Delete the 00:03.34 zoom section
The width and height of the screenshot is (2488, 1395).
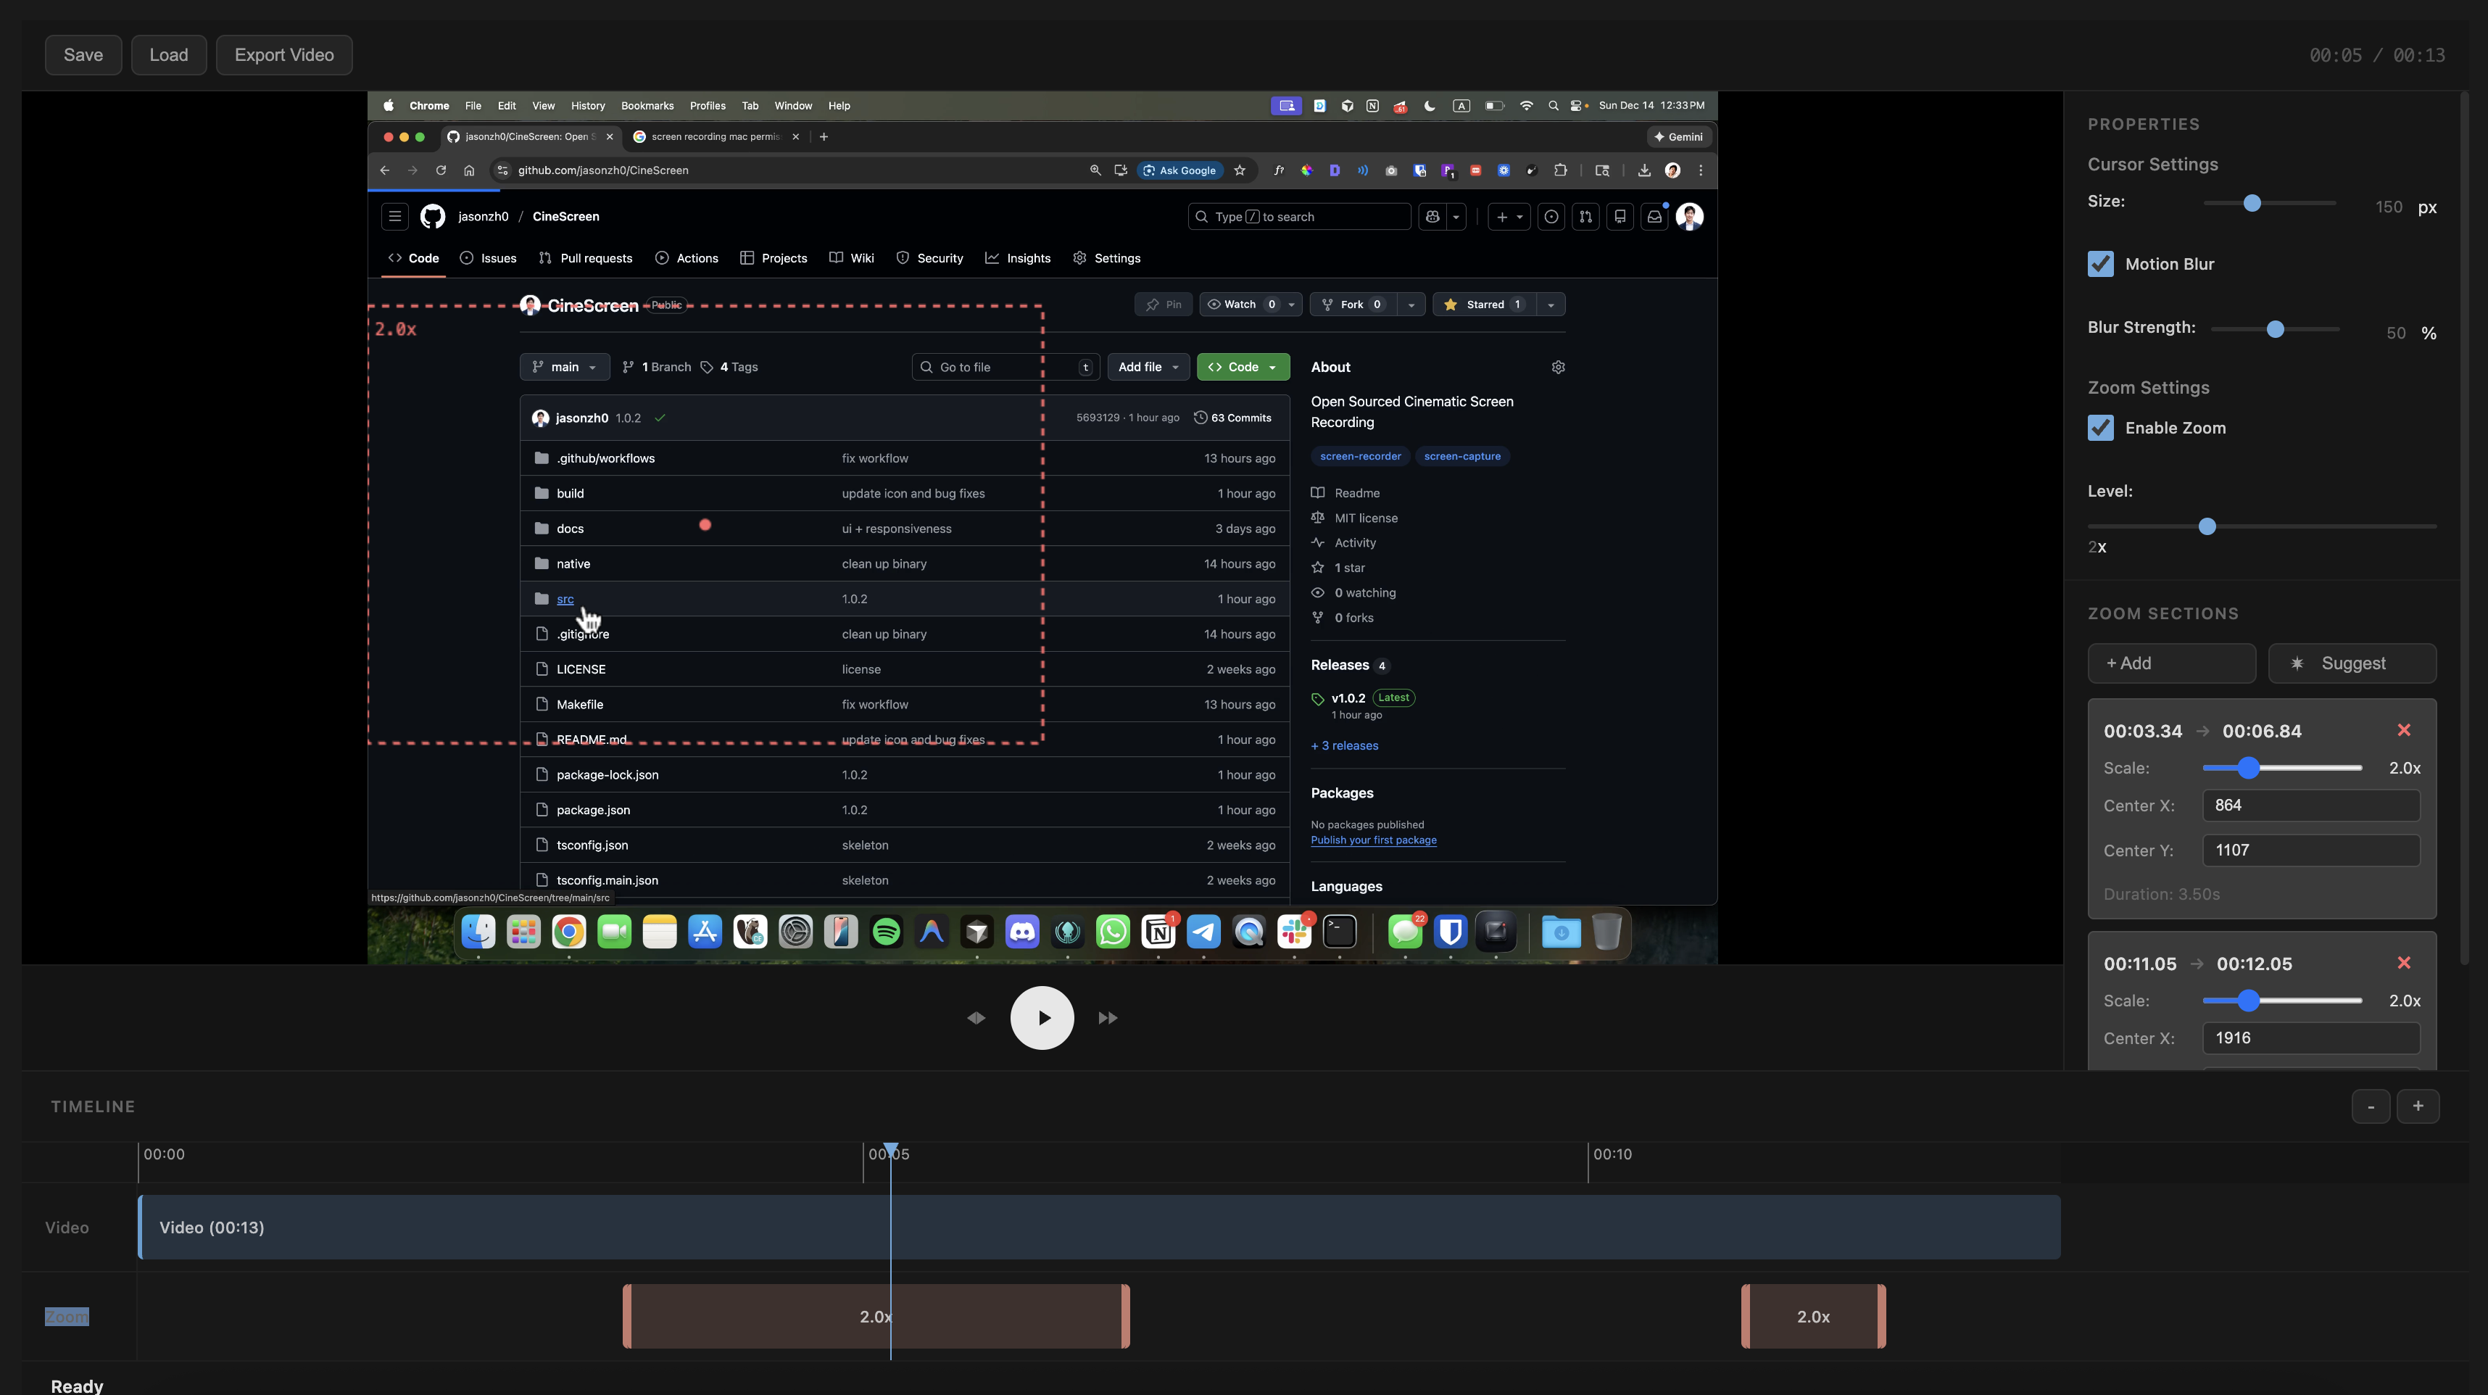pyautogui.click(x=2404, y=730)
